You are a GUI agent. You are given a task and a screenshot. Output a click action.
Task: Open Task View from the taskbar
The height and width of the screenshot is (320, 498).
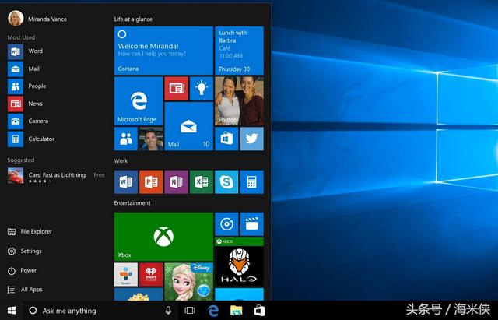190,311
